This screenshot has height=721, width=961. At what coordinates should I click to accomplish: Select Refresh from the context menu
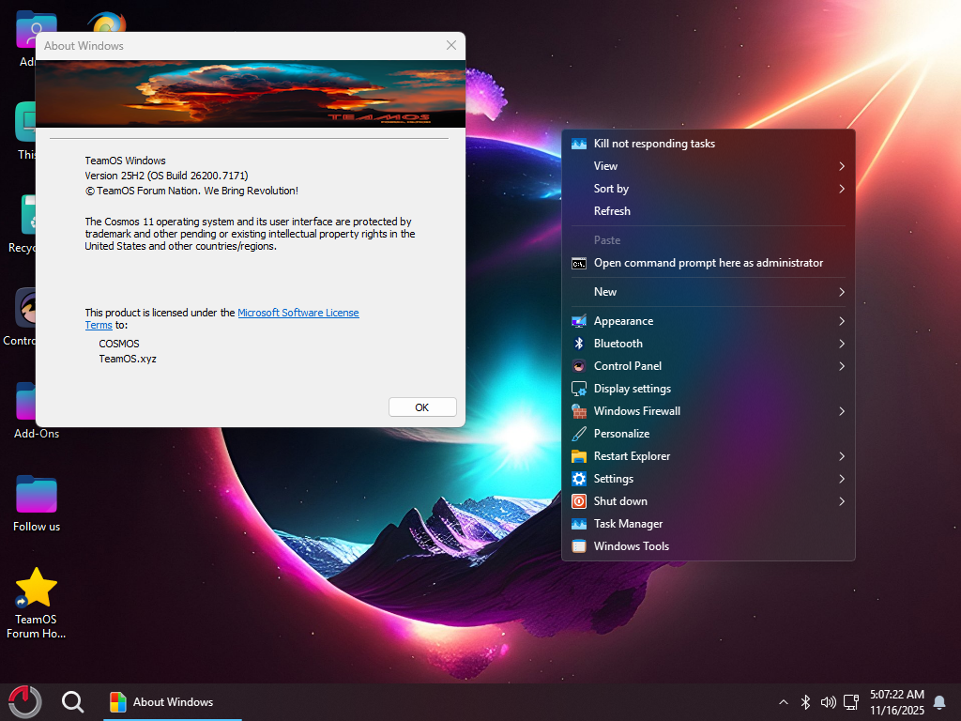click(612, 211)
